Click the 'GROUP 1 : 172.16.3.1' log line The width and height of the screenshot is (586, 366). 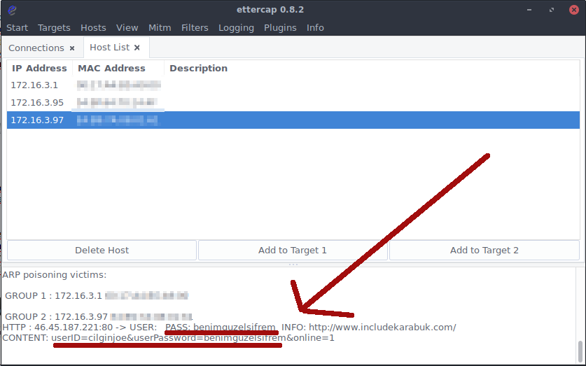pyautogui.click(x=97, y=296)
